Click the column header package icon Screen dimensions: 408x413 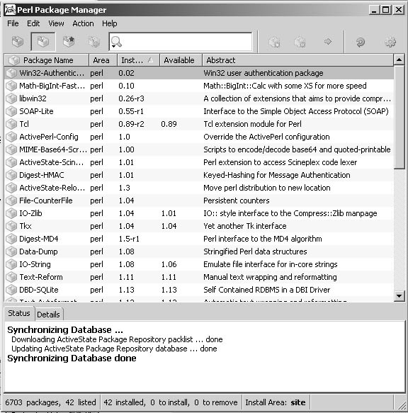(x=13, y=60)
